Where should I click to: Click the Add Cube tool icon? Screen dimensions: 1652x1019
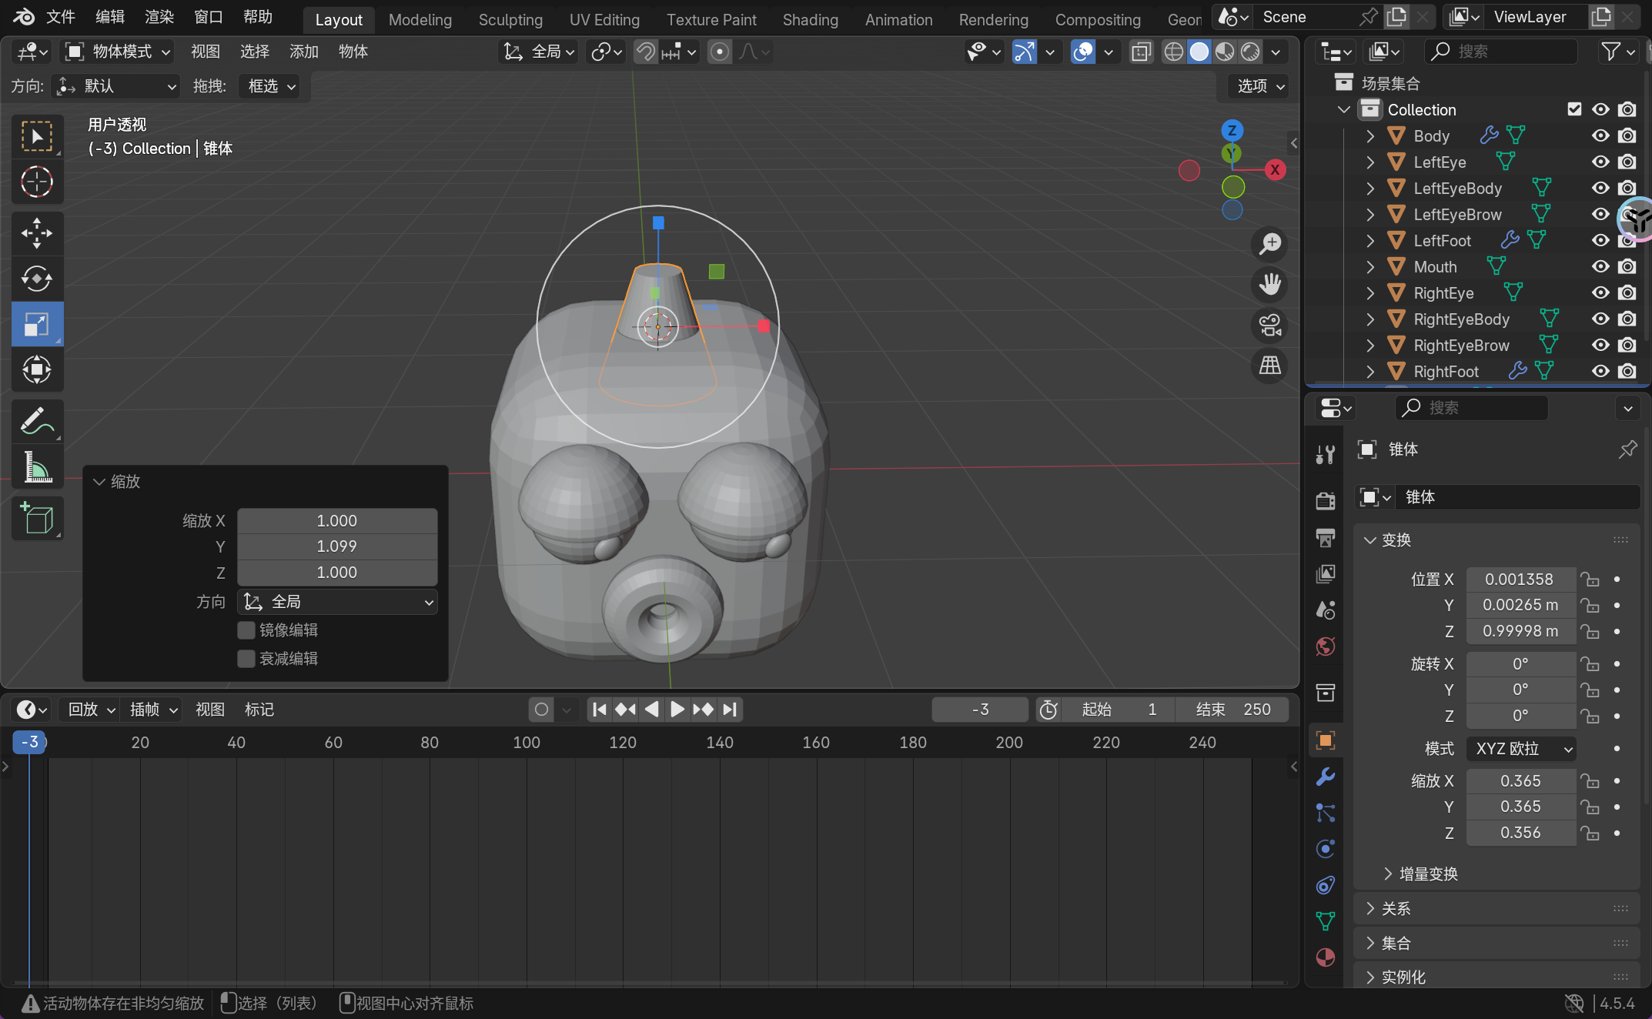(36, 518)
